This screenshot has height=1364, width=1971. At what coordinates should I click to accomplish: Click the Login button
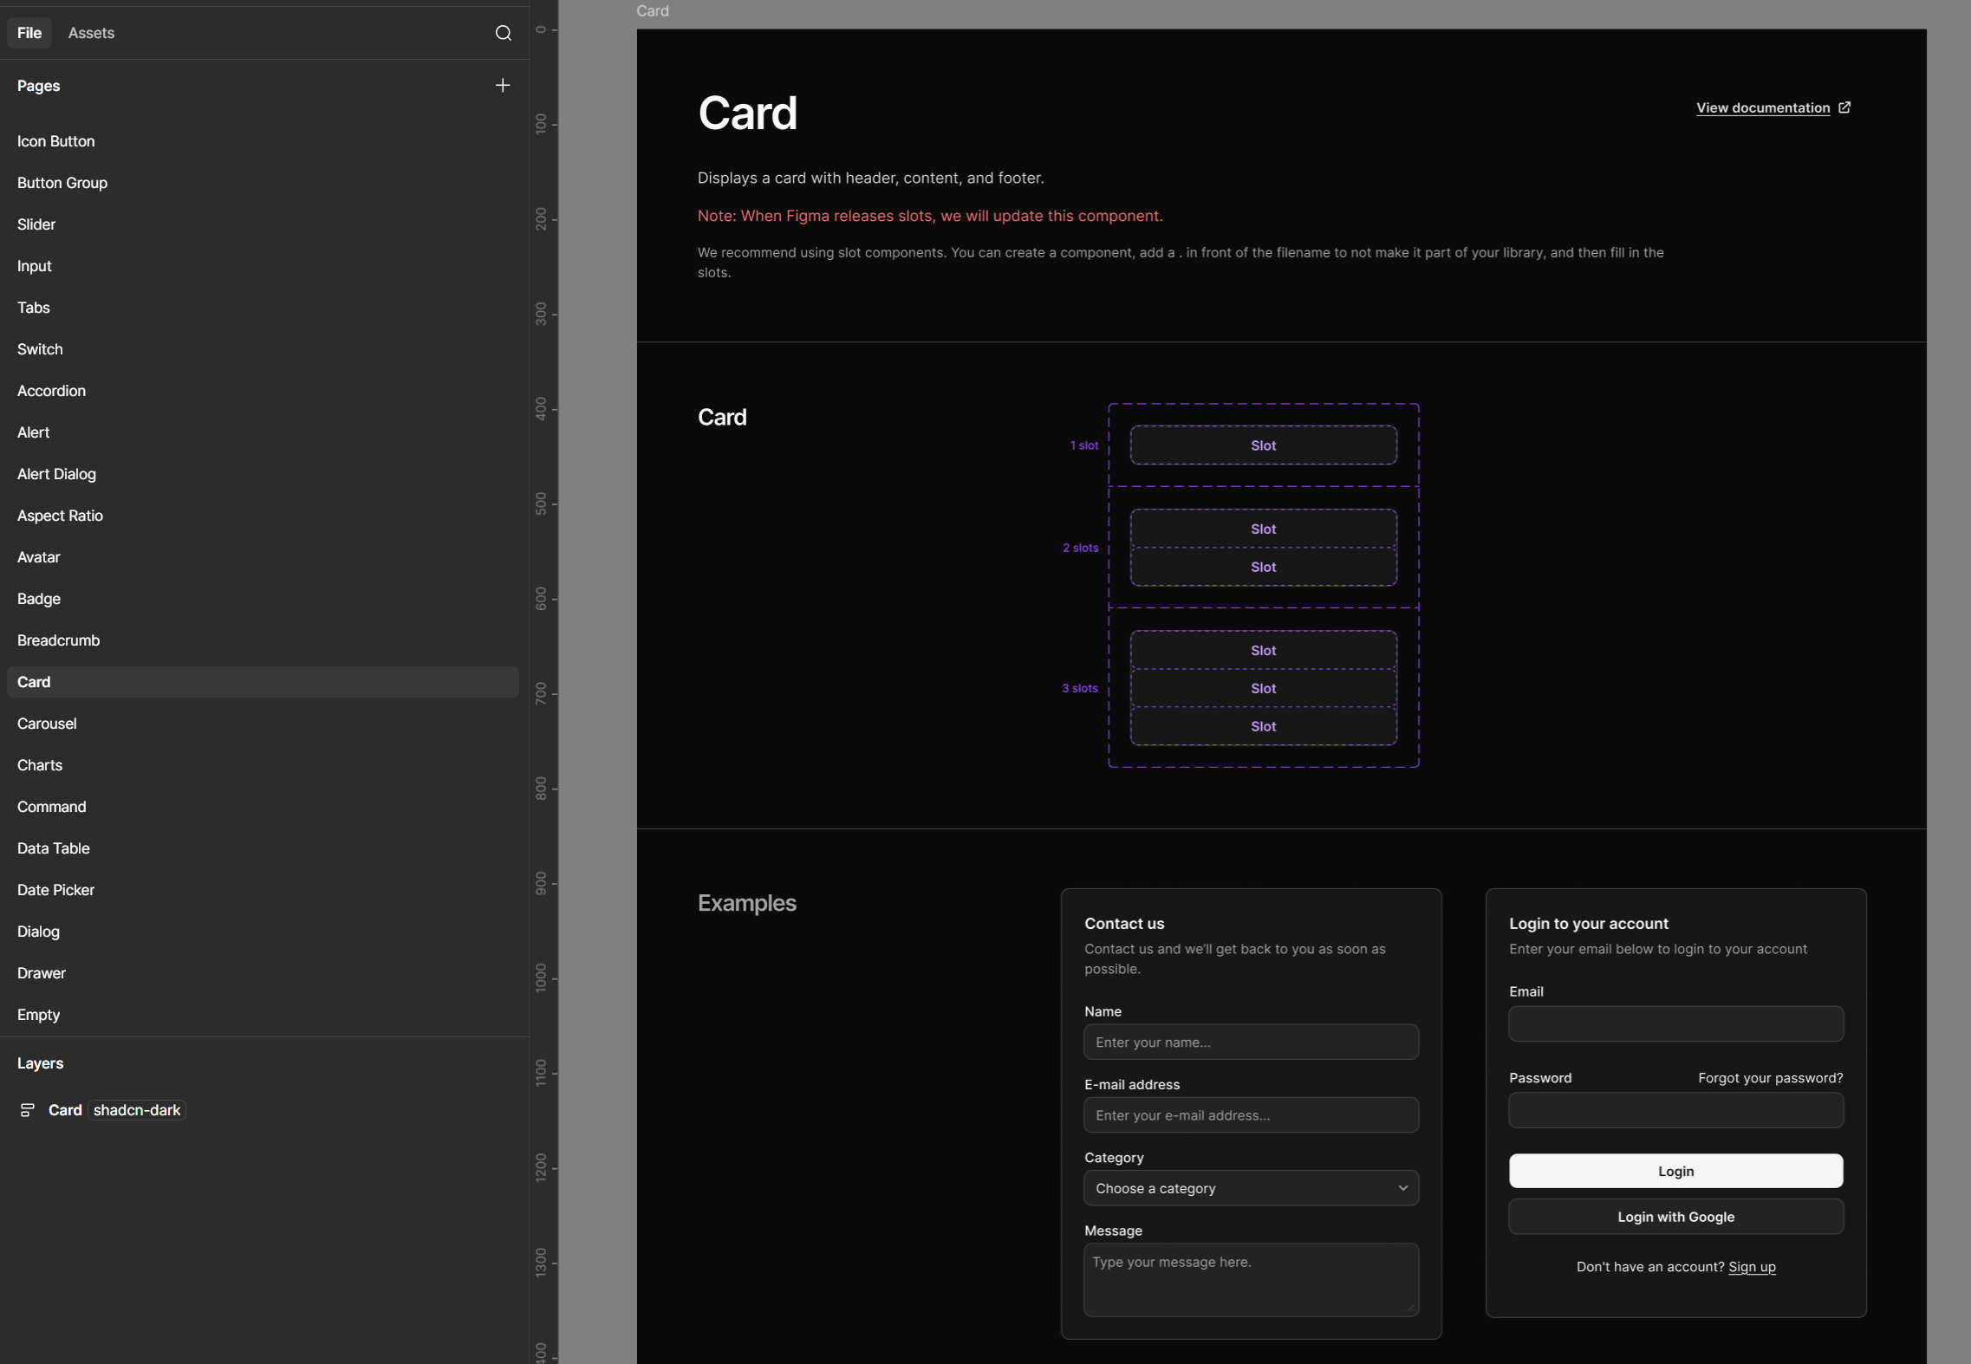pyautogui.click(x=1675, y=1171)
